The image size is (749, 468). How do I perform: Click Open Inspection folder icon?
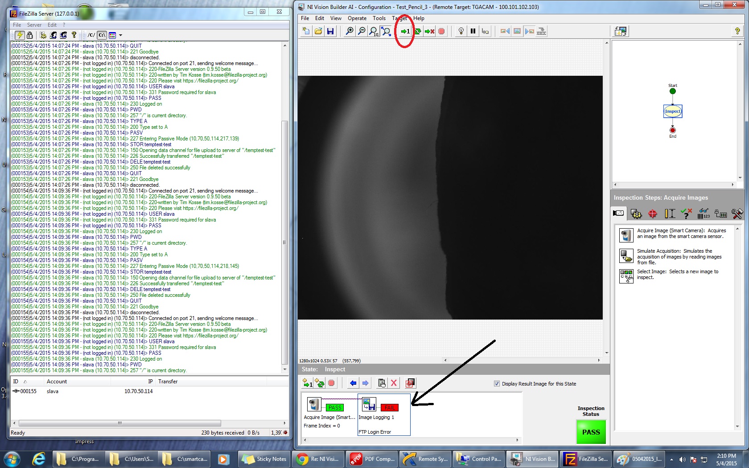[x=318, y=31]
